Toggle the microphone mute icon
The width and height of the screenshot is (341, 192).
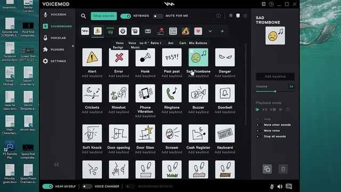[272, 186]
